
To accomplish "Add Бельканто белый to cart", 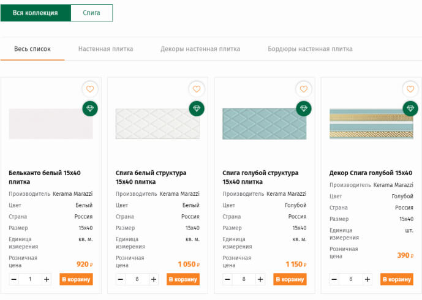I will coord(76,279).
